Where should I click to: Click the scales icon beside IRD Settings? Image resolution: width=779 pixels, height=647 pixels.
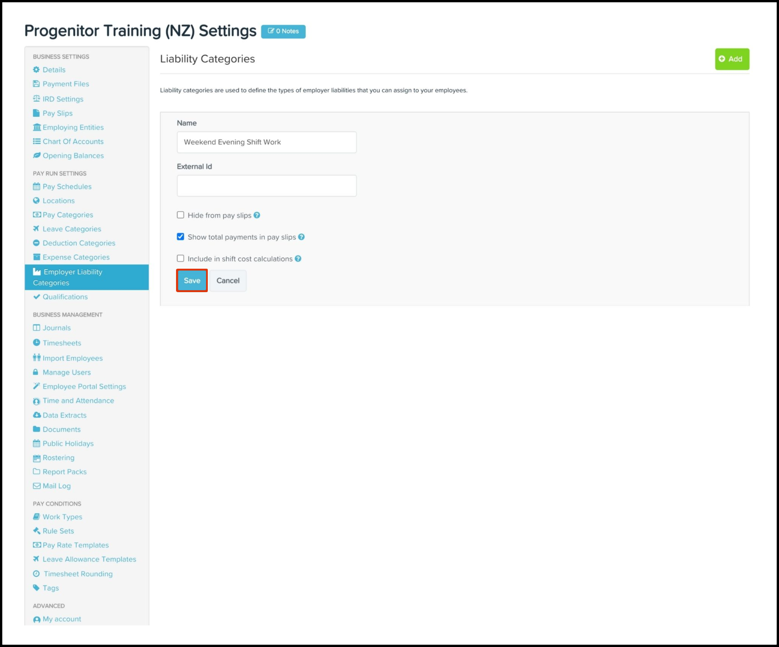36,99
